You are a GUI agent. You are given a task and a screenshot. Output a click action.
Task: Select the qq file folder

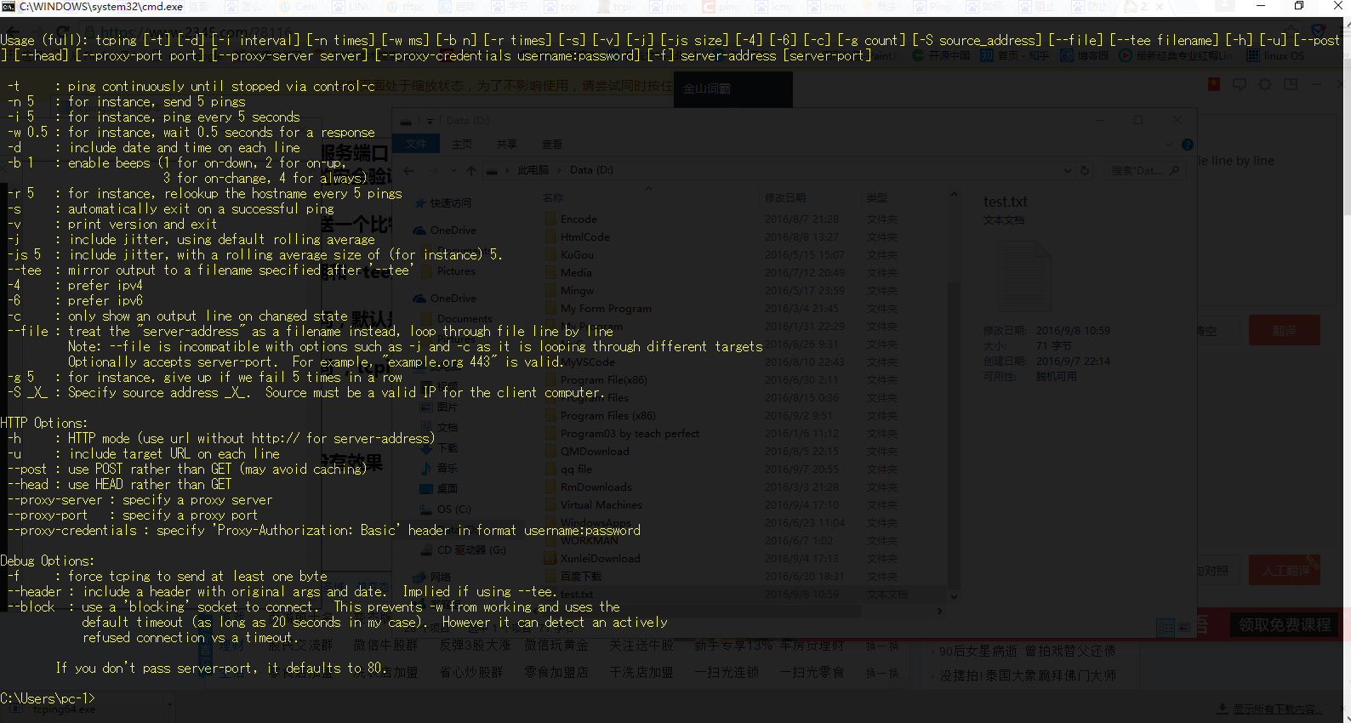point(576,470)
